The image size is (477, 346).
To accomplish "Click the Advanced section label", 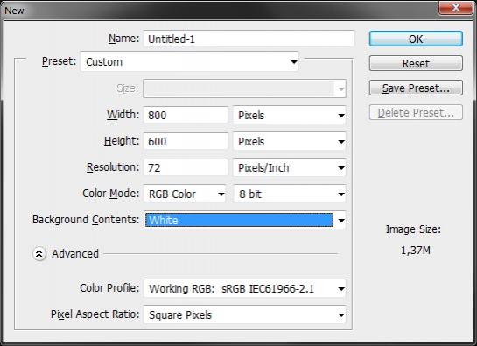I will (75, 253).
